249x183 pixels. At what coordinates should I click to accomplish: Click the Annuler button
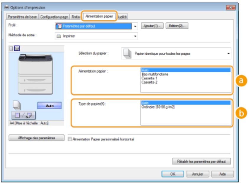(x=198, y=174)
